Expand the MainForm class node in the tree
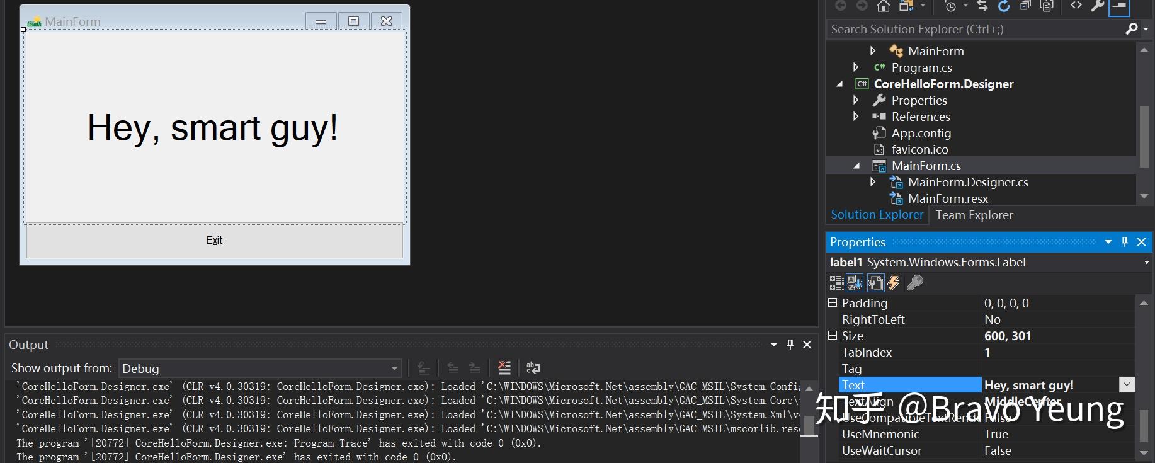 (872, 51)
